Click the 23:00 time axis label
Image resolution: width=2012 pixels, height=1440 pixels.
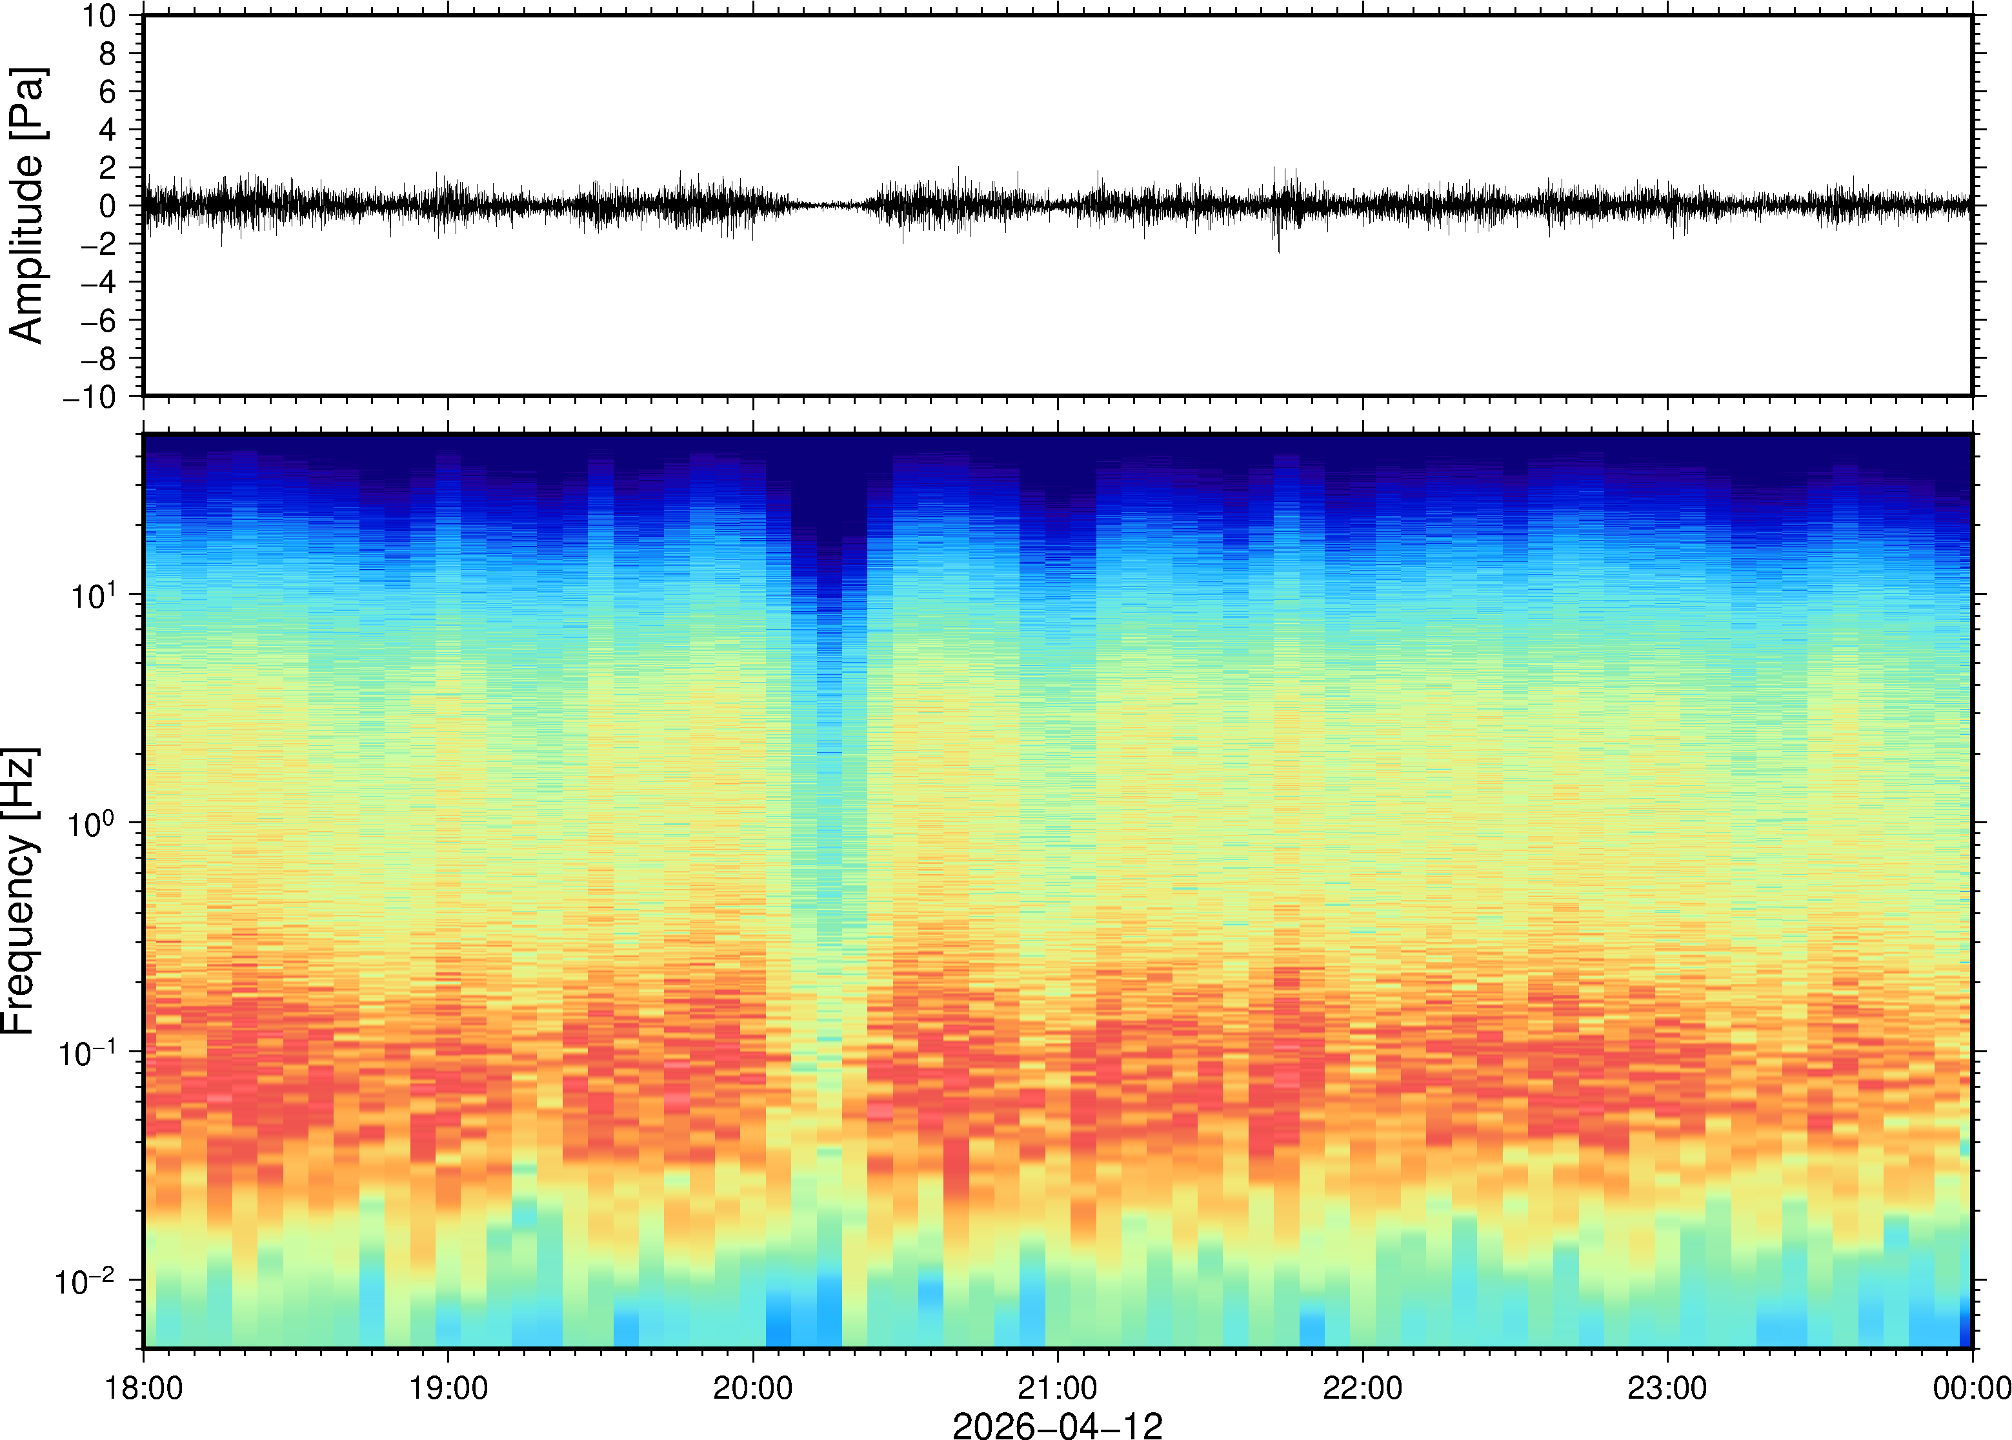(1667, 1388)
